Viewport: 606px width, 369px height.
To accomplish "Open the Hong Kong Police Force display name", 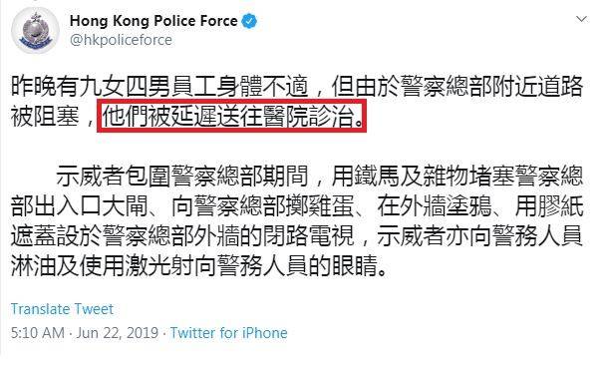I will (153, 21).
